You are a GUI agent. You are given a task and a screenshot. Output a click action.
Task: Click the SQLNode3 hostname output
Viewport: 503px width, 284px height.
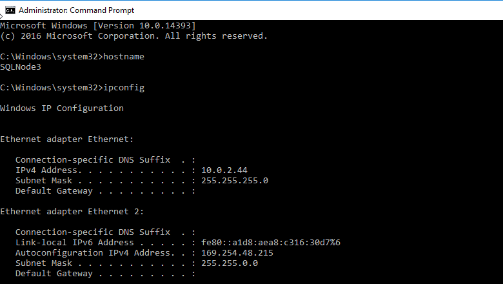[x=21, y=67]
